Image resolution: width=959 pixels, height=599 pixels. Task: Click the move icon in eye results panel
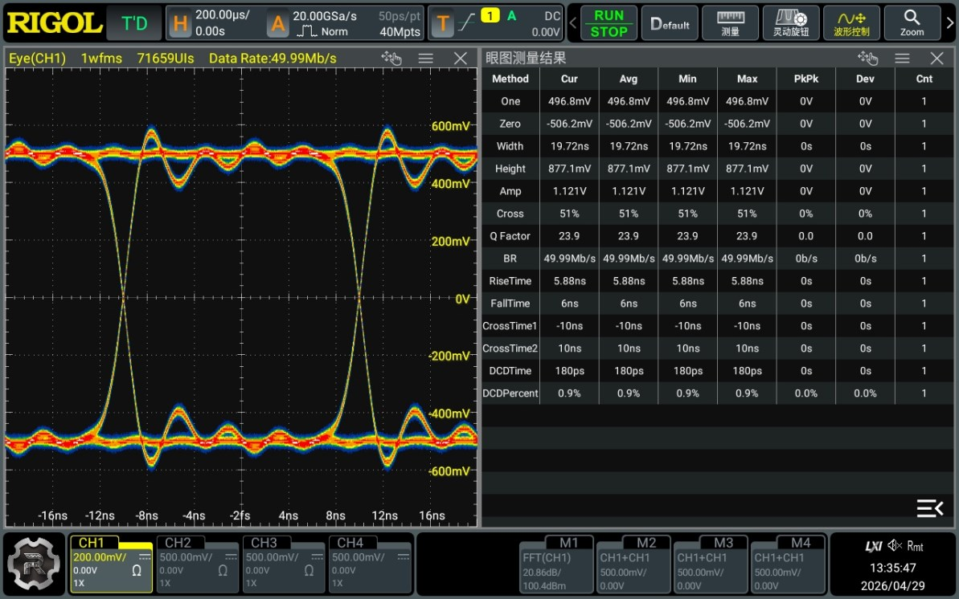point(868,58)
